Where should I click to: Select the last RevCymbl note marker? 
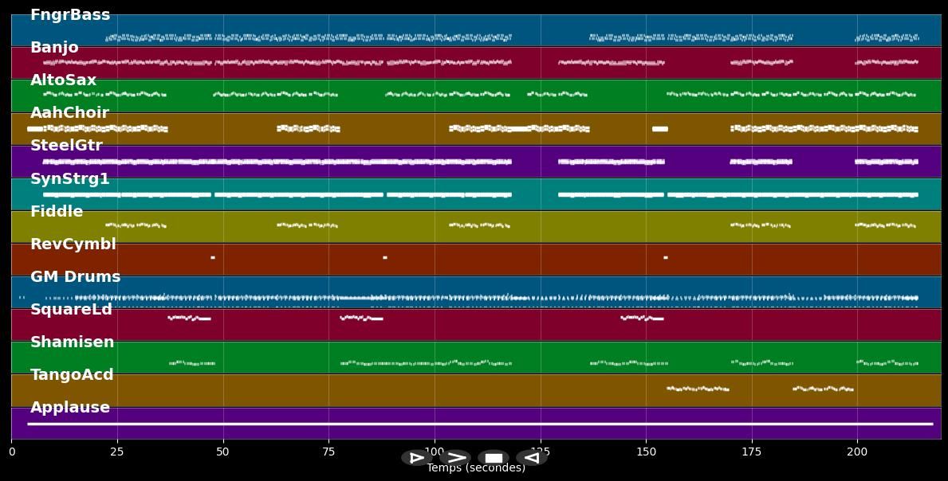(x=665, y=257)
